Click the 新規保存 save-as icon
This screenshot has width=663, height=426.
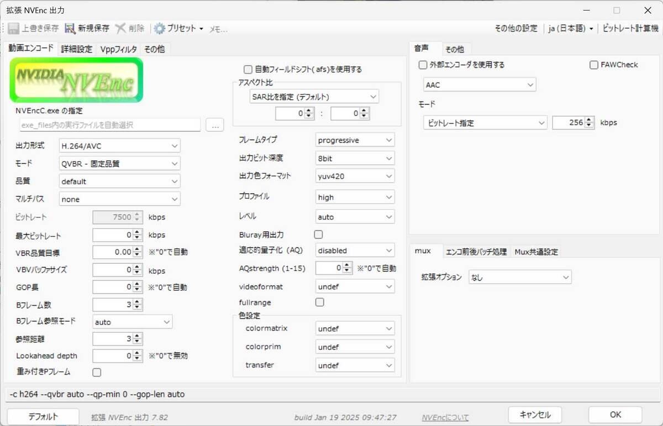[x=70, y=28]
